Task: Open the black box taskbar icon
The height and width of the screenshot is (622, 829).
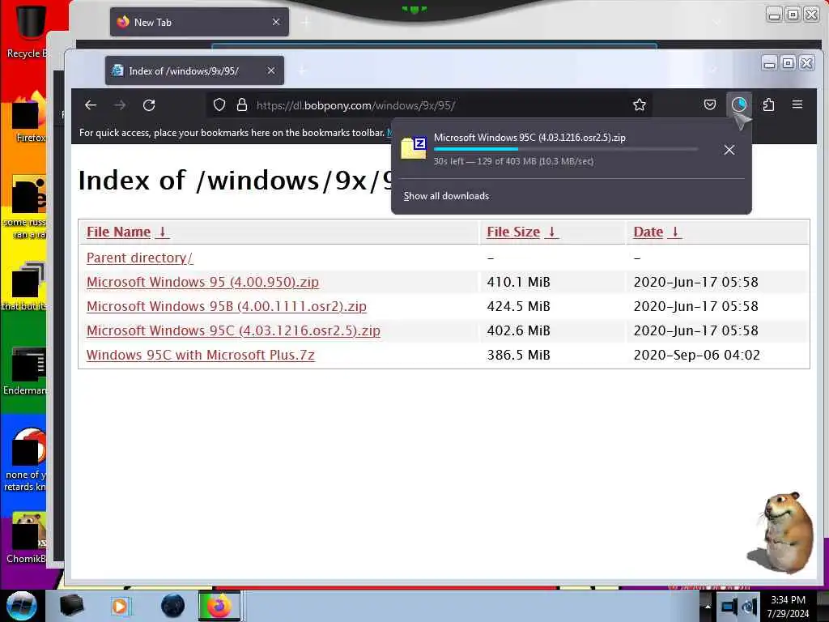Action: pos(71,606)
